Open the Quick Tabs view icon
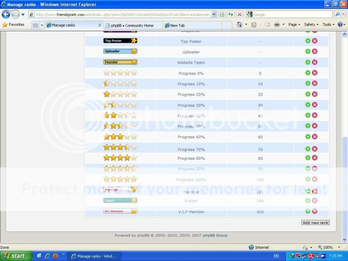The width and height of the screenshot is (348, 261). tap(36, 25)
